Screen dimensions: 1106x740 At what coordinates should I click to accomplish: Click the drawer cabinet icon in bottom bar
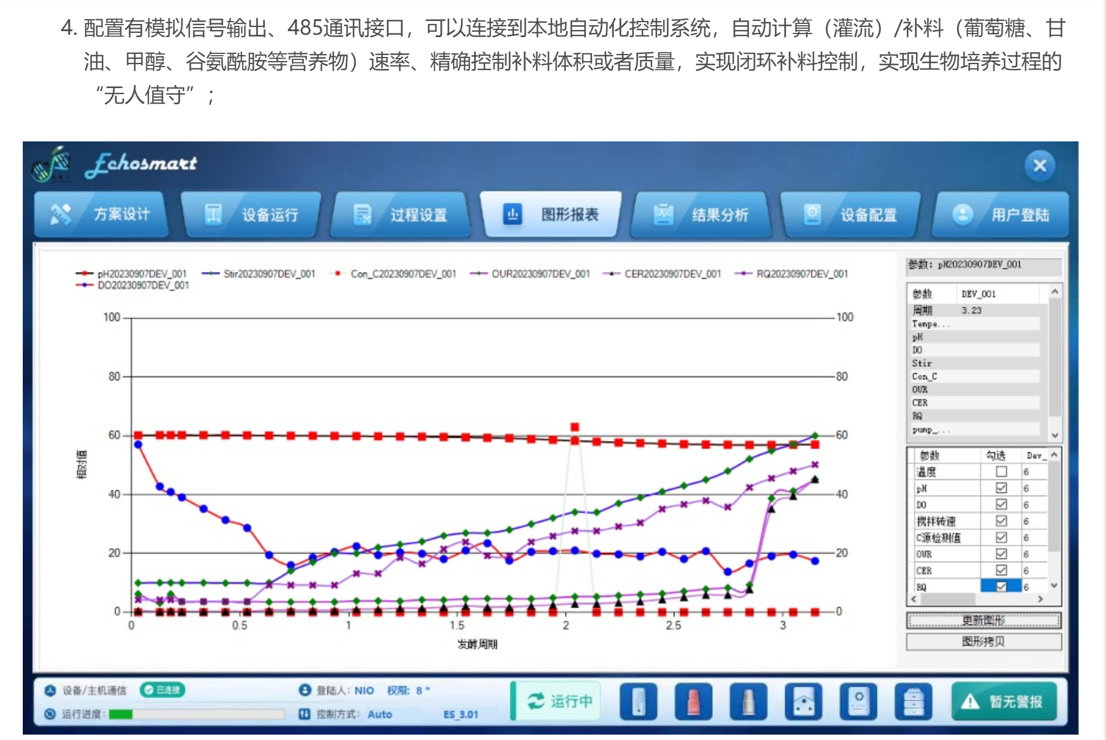point(913,701)
